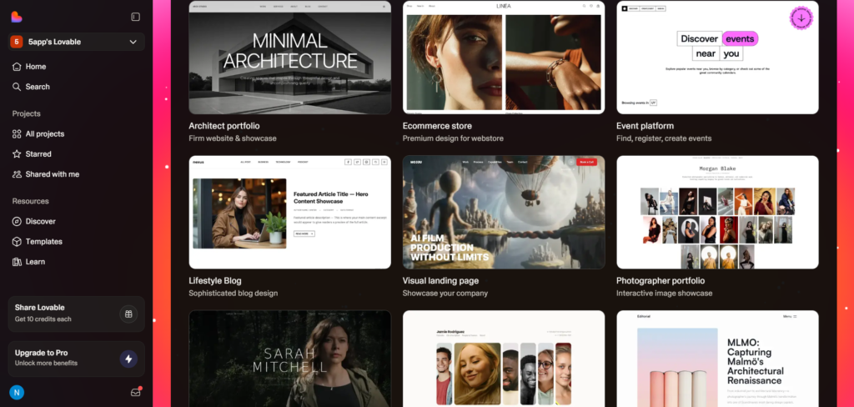Open the Ecommerce store template
The height and width of the screenshot is (407, 854).
point(503,57)
